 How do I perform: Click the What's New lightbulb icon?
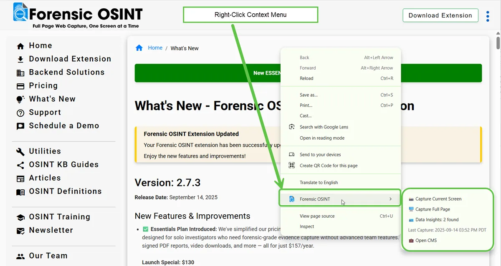click(20, 99)
